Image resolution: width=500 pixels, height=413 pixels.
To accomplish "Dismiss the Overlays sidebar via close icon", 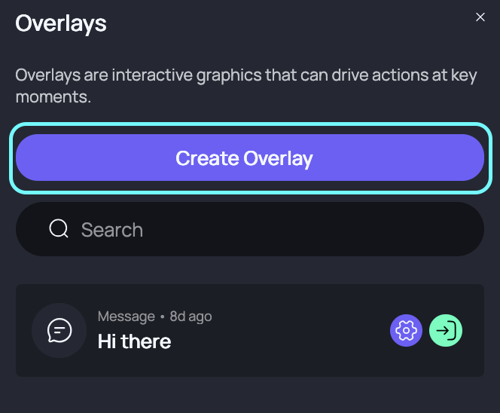I will [480, 17].
